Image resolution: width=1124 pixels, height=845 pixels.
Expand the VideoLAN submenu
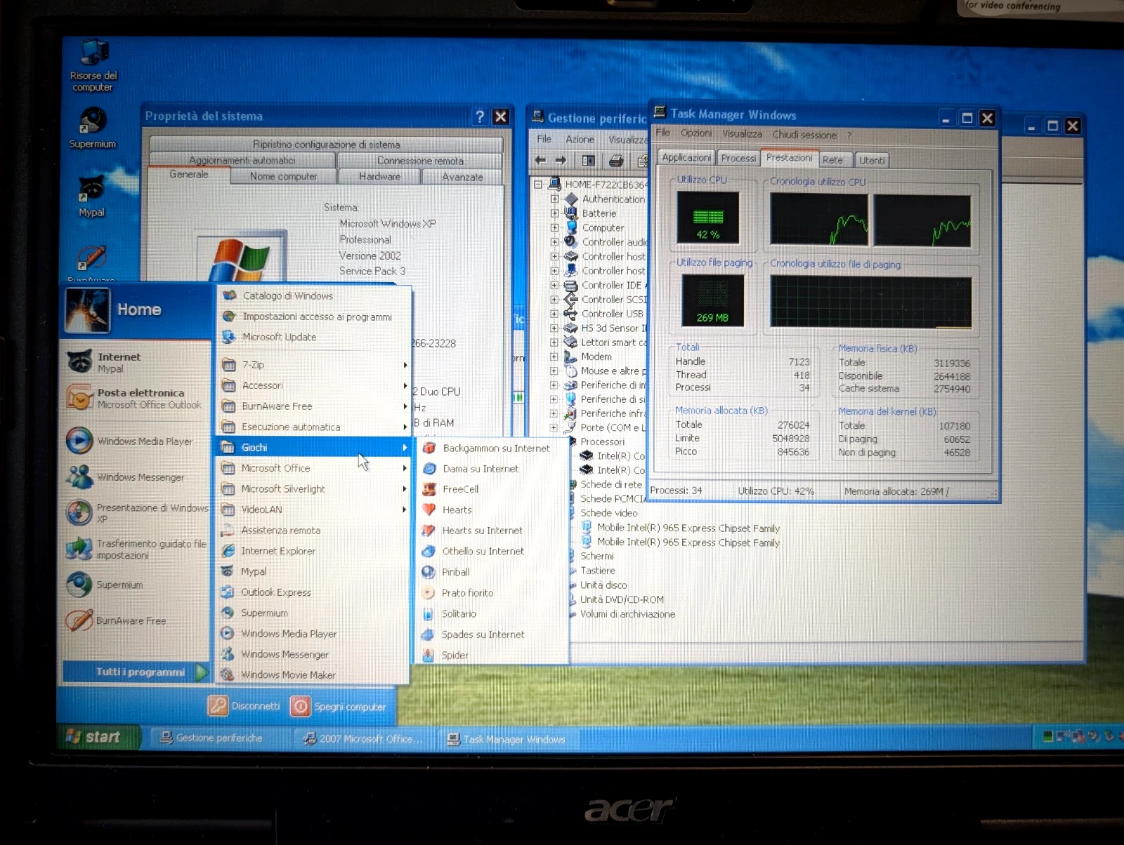313,510
